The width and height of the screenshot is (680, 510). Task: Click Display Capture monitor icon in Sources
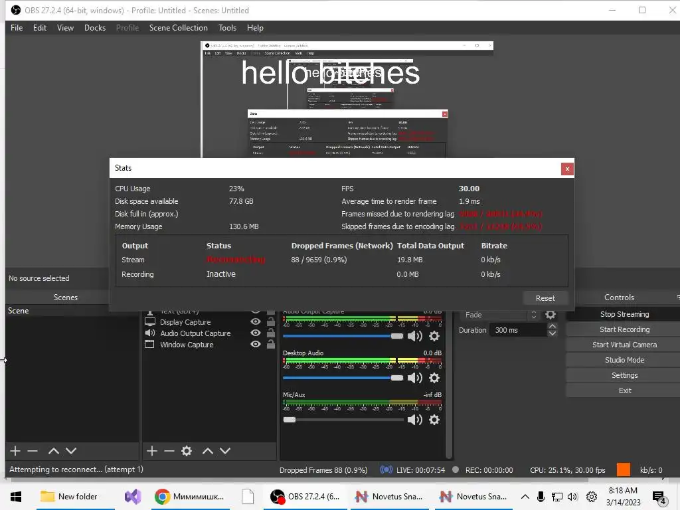pyautogui.click(x=149, y=322)
